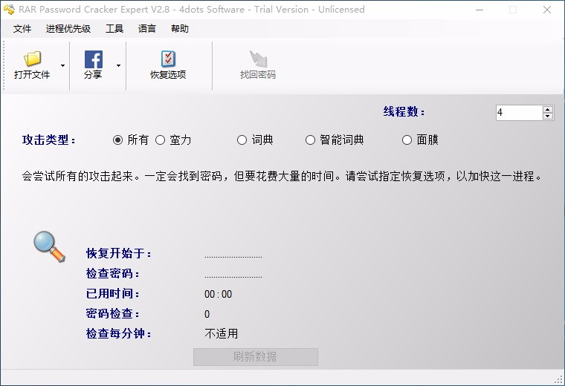
Task: Click the 密码检查 label
Action: coord(112,314)
